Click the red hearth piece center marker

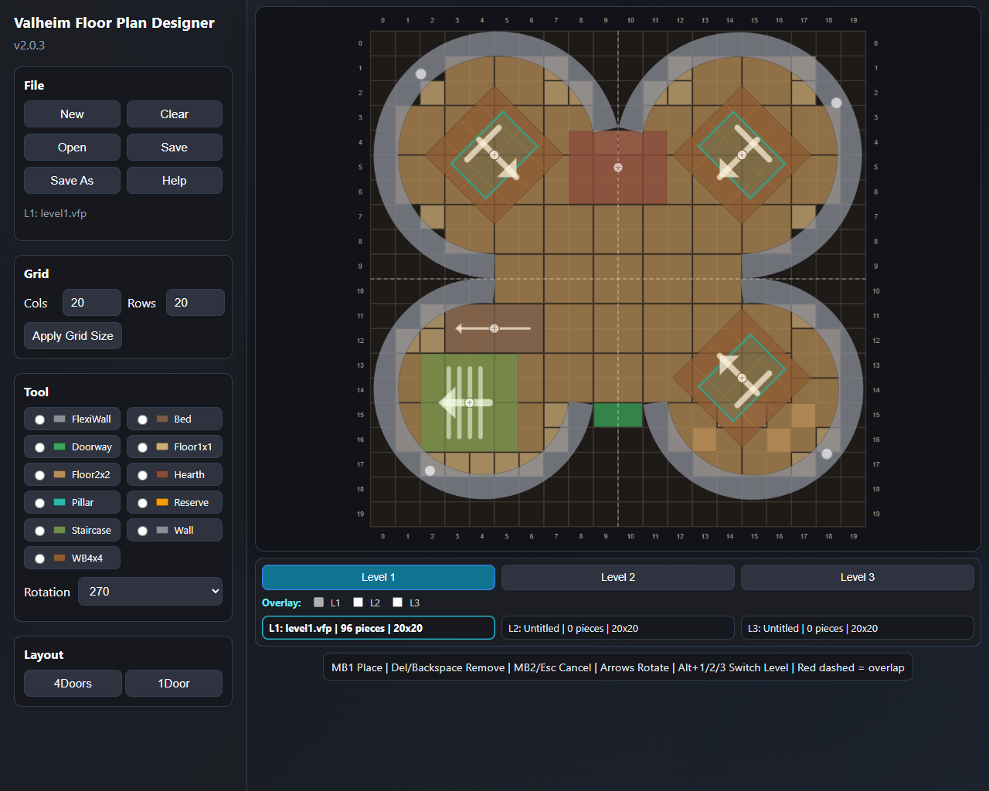(x=618, y=168)
